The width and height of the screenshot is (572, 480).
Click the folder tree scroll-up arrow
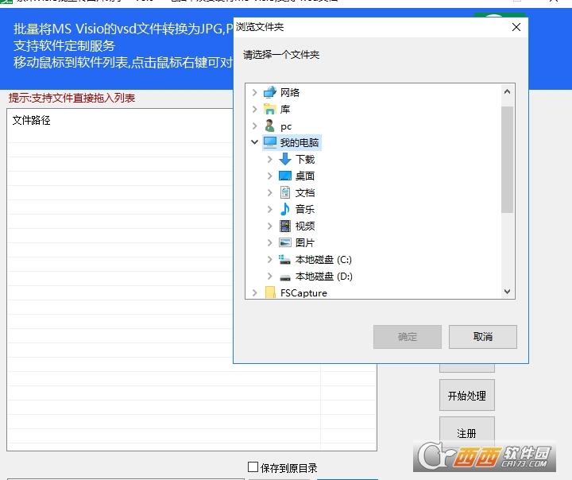click(507, 91)
